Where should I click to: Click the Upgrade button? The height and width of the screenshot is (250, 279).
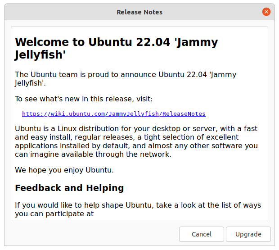248,234
